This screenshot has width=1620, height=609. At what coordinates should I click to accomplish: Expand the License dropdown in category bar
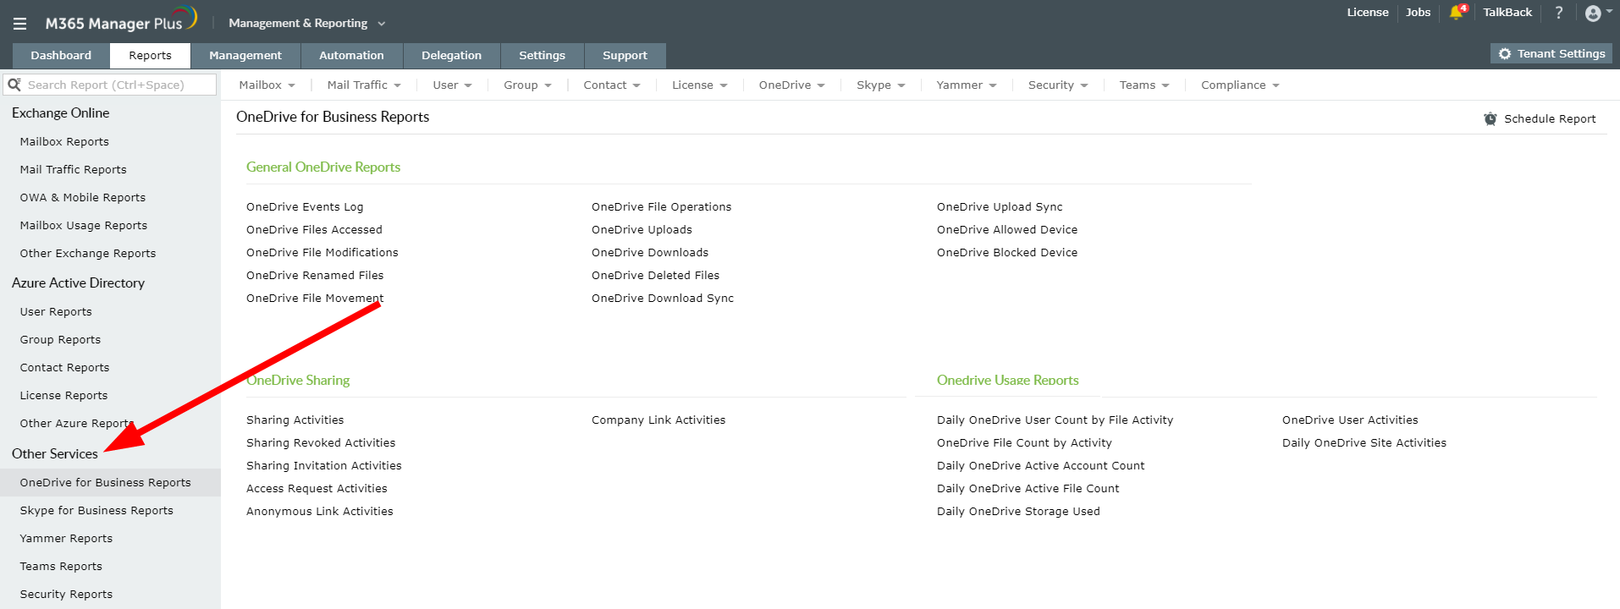coord(699,85)
